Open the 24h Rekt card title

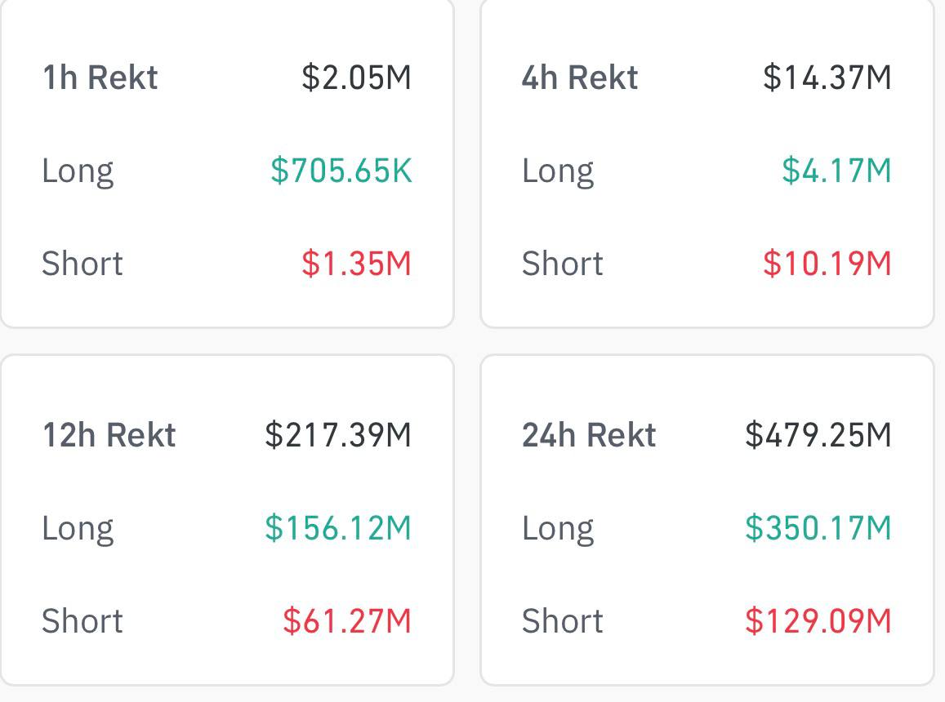pyautogui.click(x=589, y=435)
